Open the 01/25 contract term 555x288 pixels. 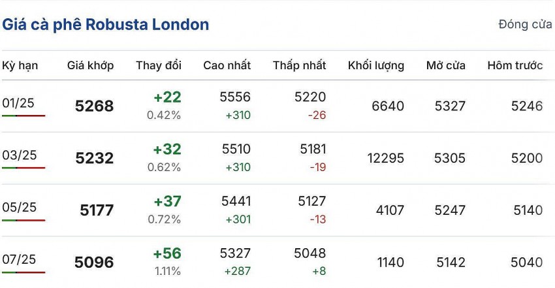pos(20,103)
